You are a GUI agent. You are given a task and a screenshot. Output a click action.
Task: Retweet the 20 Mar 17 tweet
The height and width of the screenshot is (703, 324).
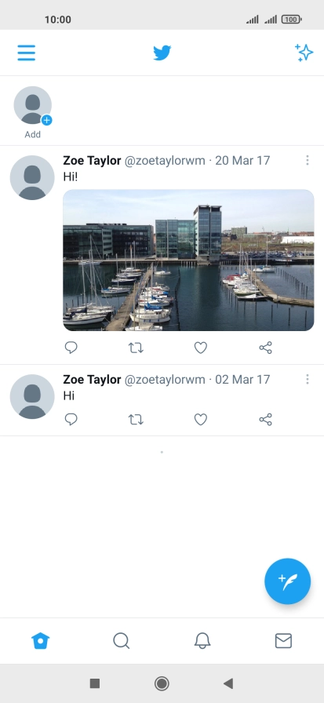pyautogui.click(x=136, y=348)
